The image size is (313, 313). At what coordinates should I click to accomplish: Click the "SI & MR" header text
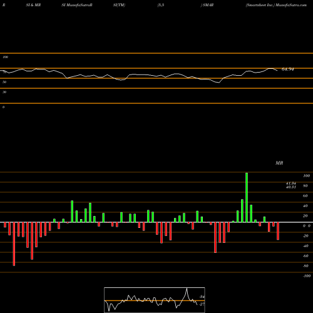pos(33,5)
